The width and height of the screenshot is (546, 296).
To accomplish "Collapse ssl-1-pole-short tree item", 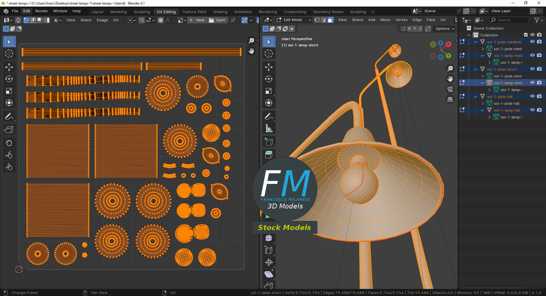I will click(475, 69).
